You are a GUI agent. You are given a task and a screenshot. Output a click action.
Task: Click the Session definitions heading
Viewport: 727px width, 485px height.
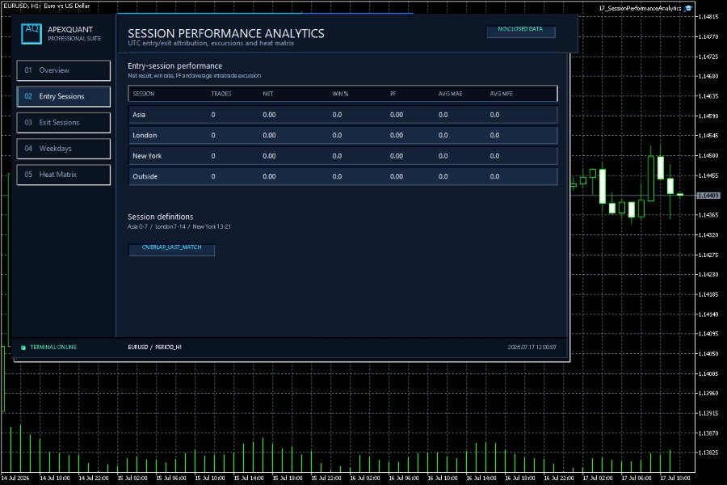[x=161, y=217]
